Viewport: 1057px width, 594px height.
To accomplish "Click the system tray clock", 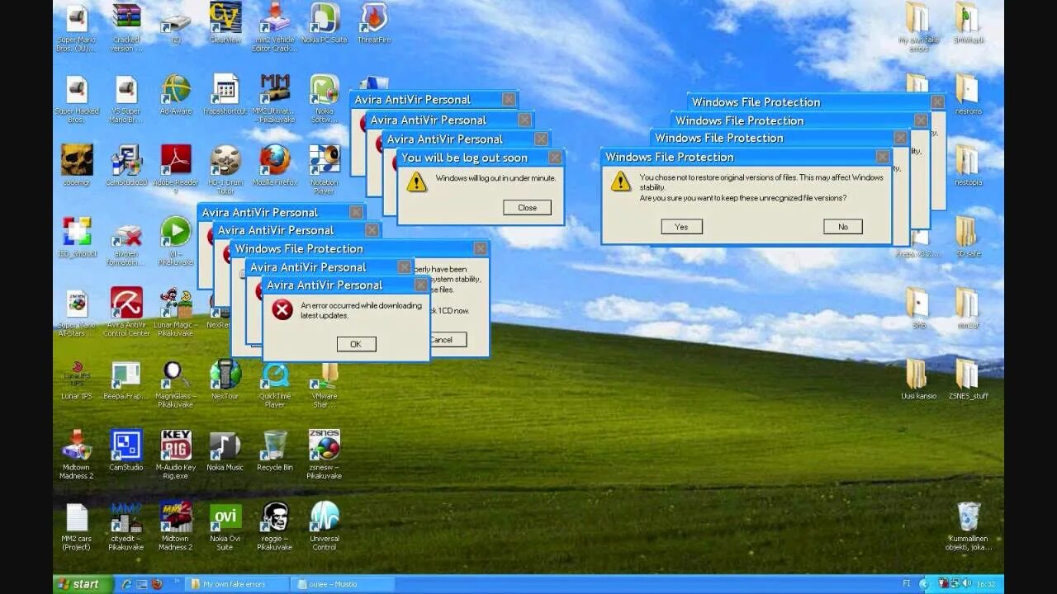I will 985,584.
